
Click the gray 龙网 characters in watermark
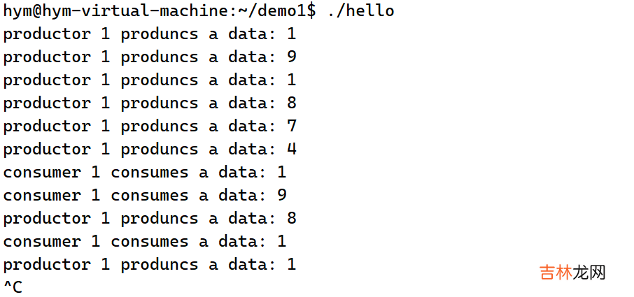click(589, 273)
